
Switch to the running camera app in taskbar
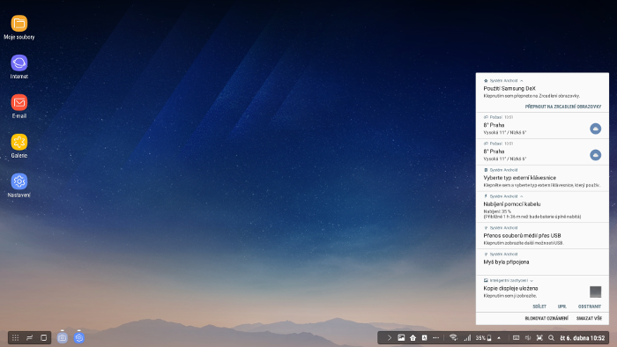click(63, 337)
